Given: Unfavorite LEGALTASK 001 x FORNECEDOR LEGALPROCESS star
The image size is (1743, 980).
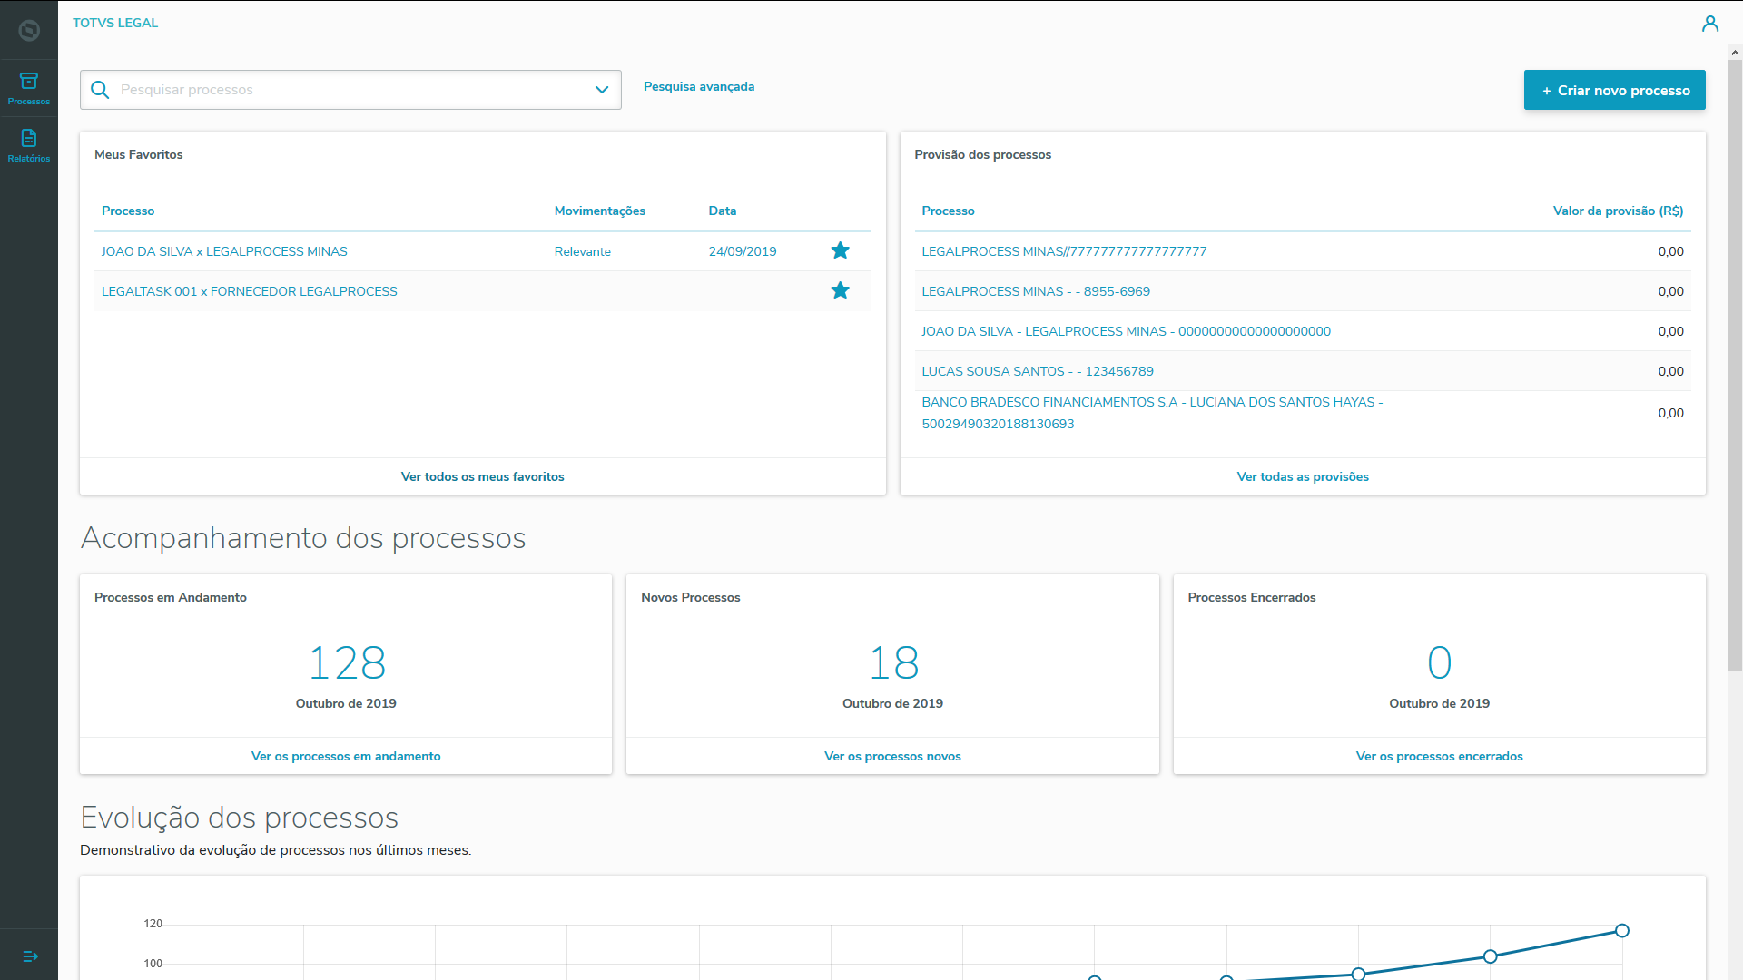Looking at the screenshot, I should [x=841, y=291].
